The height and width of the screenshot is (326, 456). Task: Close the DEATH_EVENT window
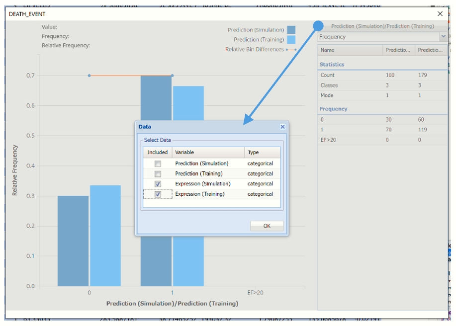click(x=440, y=14)
